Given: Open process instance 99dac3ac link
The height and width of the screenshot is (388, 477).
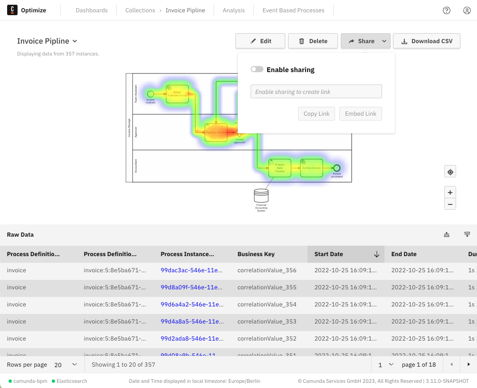Looking at the screenshot, I should pos(192,270).
